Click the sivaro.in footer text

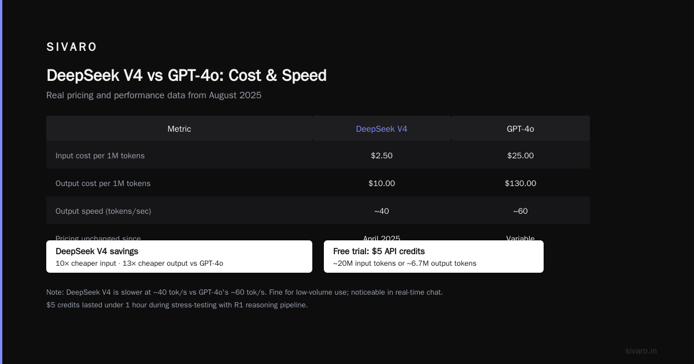coord(641,351)
